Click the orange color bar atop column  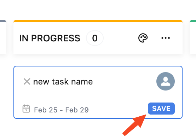click(x=98, y=21)
